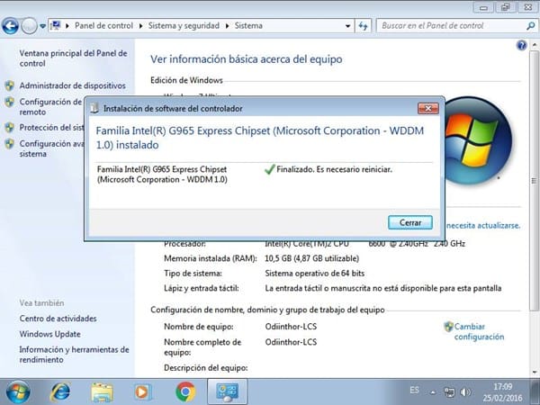
Task: Click Ver información básica acerca del equipo heading
Action: 247,59
